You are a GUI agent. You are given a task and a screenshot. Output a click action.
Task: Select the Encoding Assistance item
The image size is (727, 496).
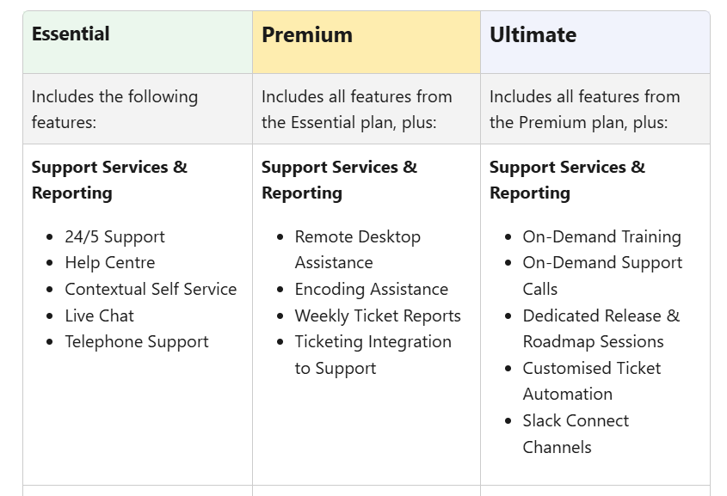point(371,289)
